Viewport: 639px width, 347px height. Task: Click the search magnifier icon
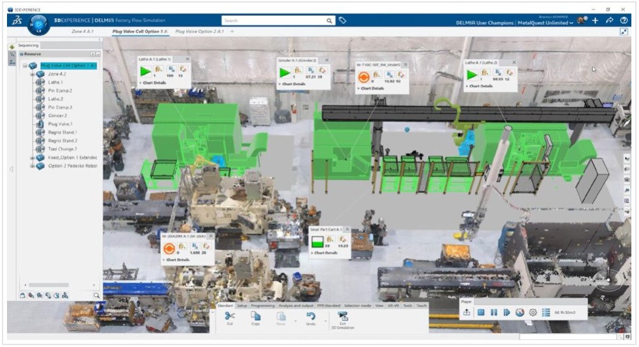point(329,21)
